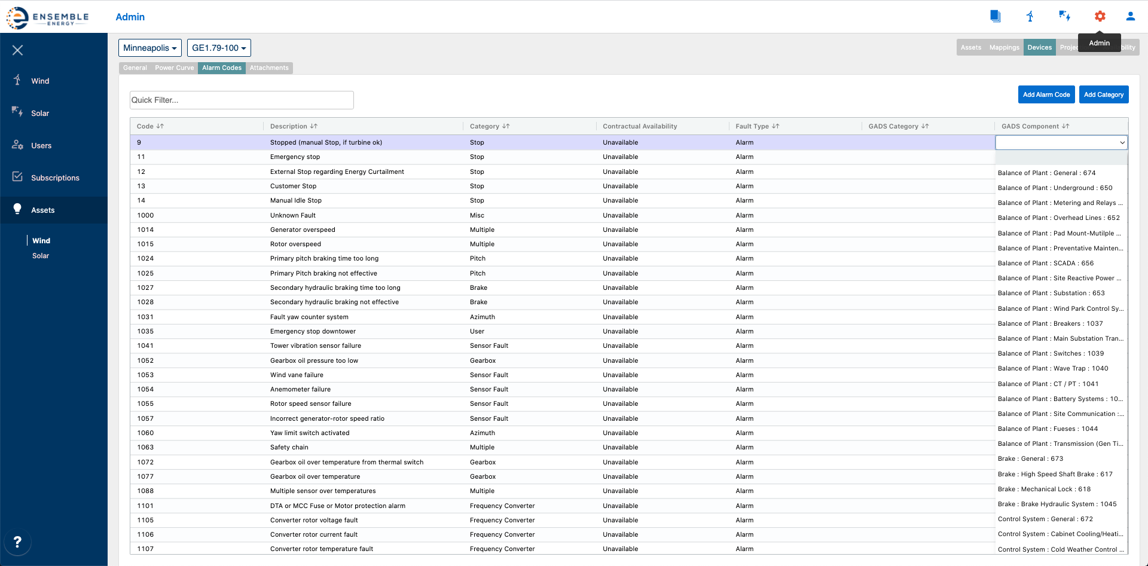Viewport: 1148px width, 566px height.
Task: Open Admin settings gear icon
Action: (1100, 16)
